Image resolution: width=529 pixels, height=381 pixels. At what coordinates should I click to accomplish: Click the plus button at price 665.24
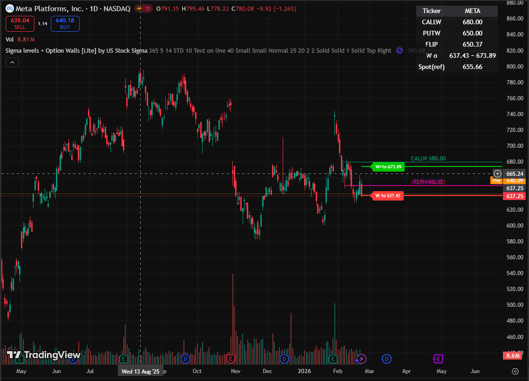498,173
